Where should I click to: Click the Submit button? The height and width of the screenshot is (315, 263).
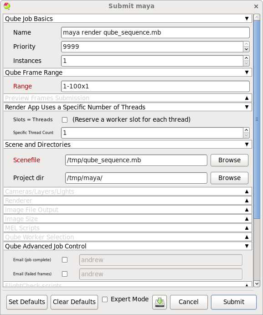pos(234,302)
